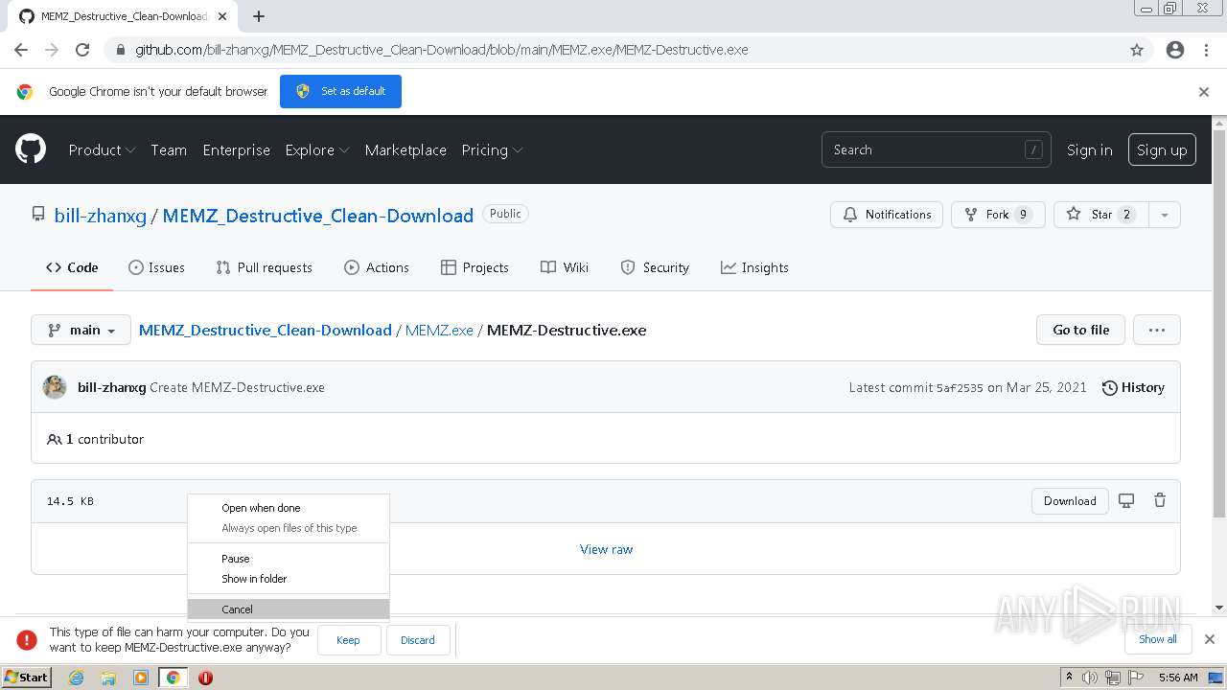Open file in GitHub Desktop icon
Screen dimensions: 1227x690
coord(1126,500)
